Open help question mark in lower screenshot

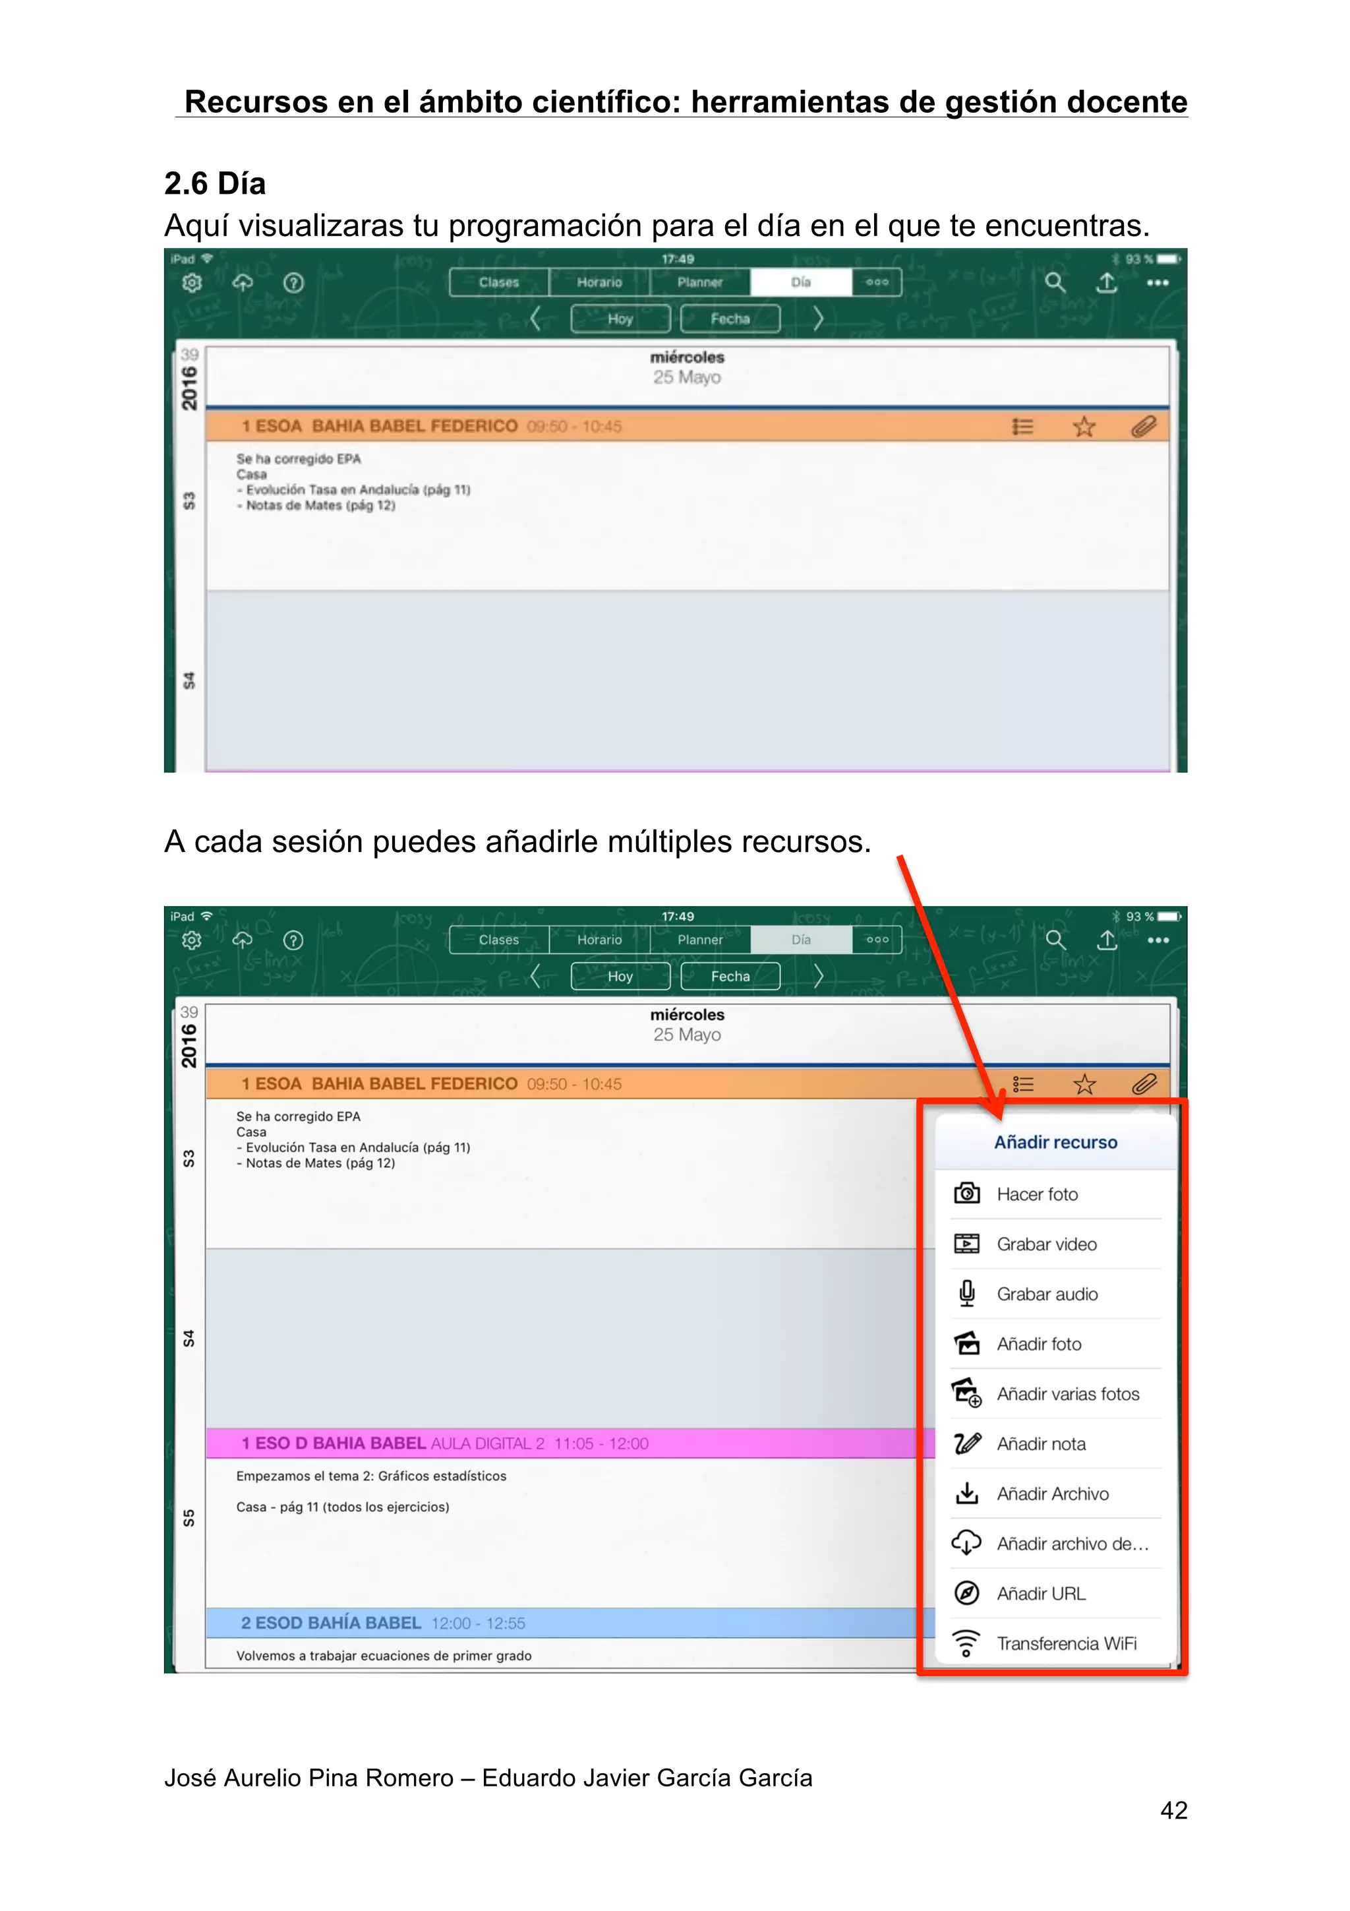(x=293, y=940)
